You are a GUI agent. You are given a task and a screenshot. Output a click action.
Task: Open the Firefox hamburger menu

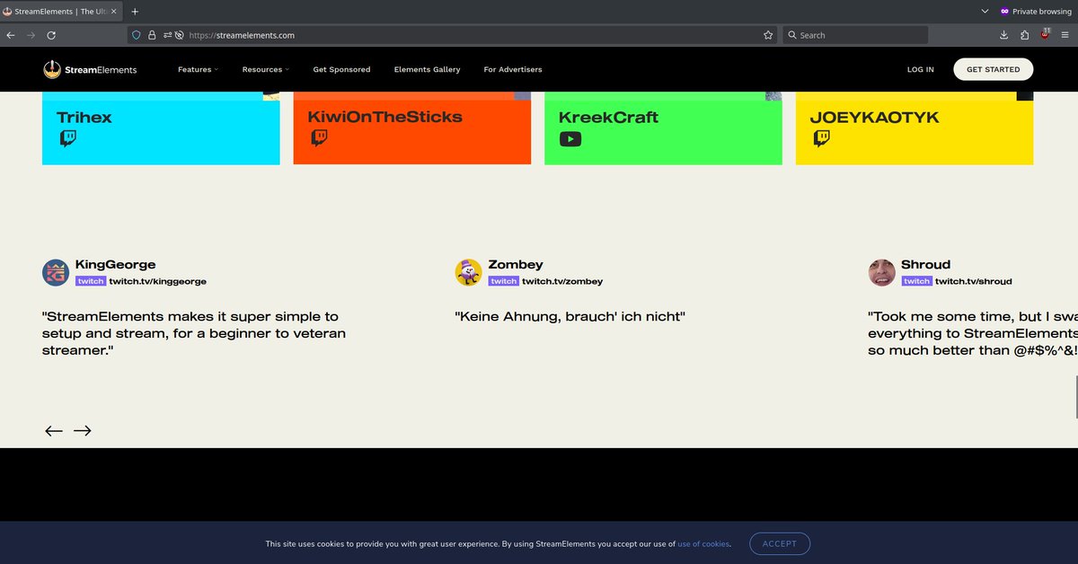click(x=1065, y=35)
